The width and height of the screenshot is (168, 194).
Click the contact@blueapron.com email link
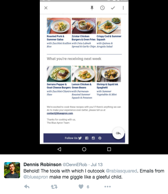coord(60,113)
